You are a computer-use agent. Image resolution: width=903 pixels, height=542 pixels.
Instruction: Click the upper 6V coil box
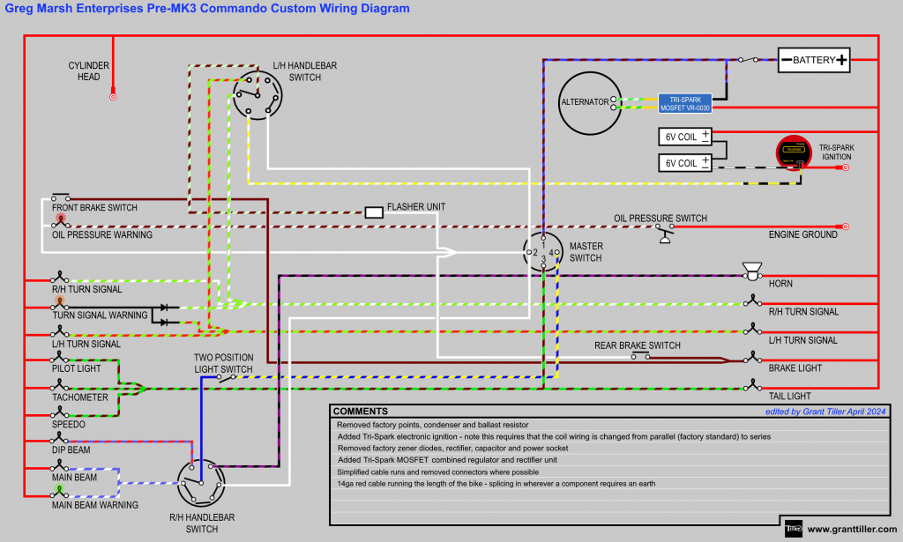[687, 137]
